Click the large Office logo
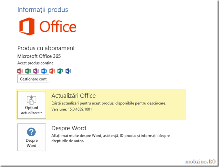 click(x=47, y=27)
